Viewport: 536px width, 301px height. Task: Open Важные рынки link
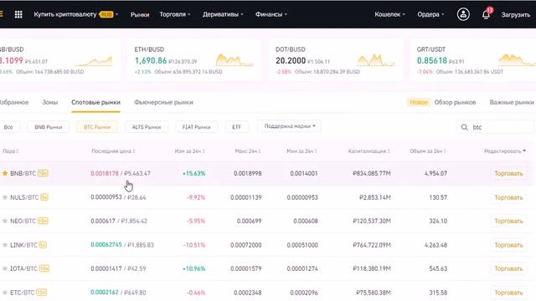[512, 102]
